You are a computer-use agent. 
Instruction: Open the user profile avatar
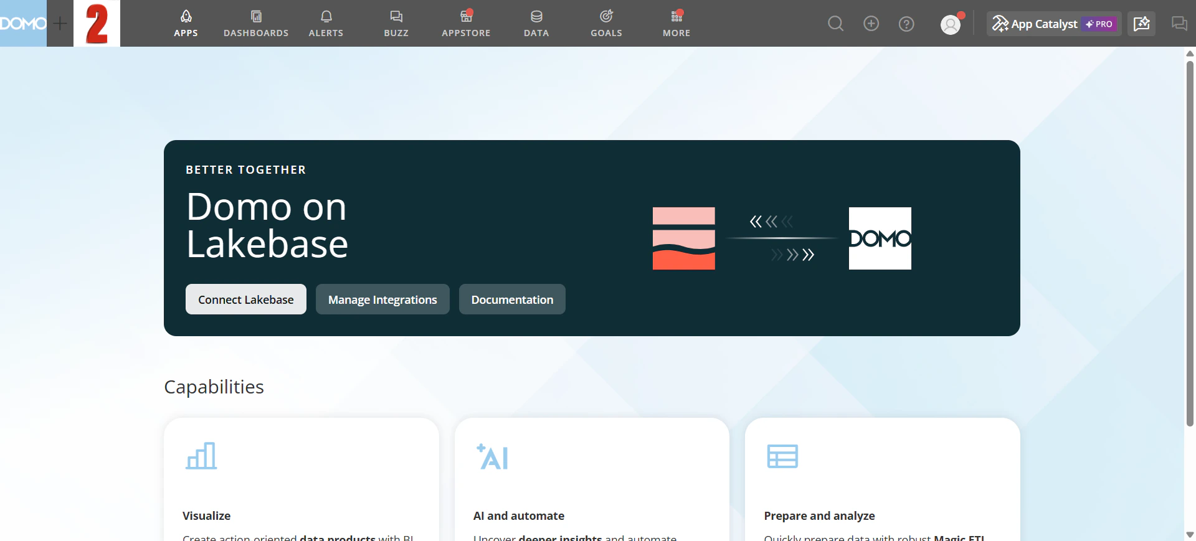(951, 24)
